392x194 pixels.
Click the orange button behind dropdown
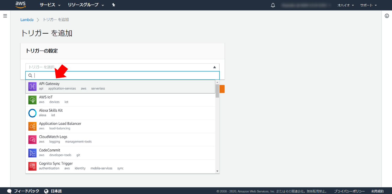point(222,89)
